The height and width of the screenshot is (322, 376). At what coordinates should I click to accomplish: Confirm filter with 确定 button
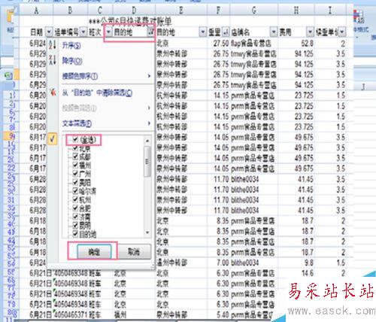click(x=94, y=251)
